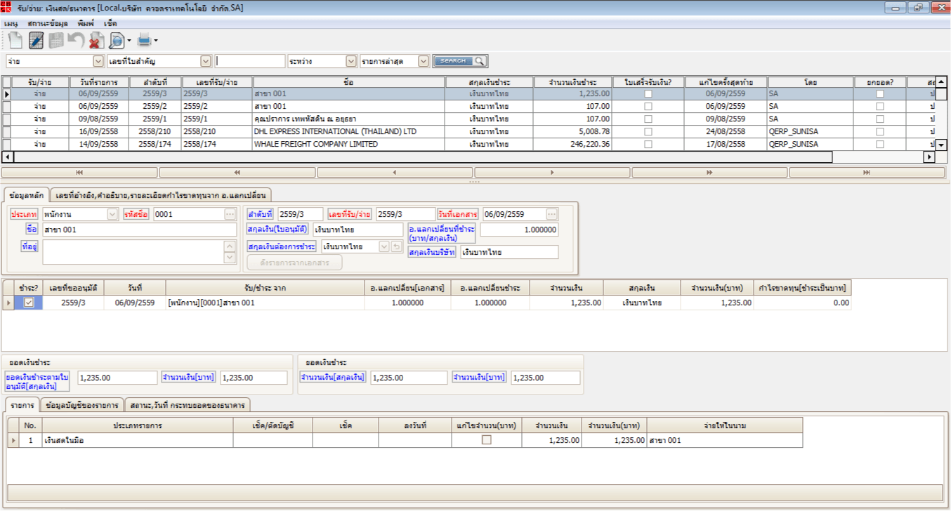Open the ระหว่าง condition dropdown
Image resolution: width=951 pixels, height=511 pixels.
pos(350,61)
